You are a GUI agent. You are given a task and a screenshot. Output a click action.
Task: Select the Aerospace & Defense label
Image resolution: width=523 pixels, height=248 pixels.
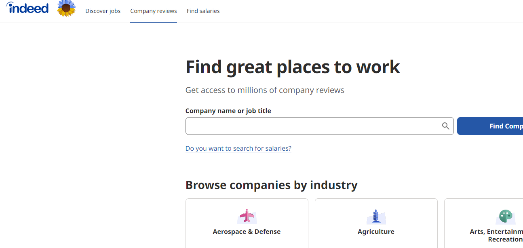click(247, 231)
